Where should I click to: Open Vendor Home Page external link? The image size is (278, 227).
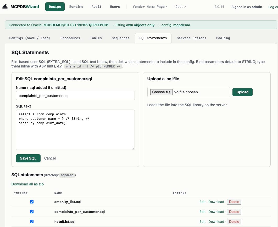tap(150, 7)
